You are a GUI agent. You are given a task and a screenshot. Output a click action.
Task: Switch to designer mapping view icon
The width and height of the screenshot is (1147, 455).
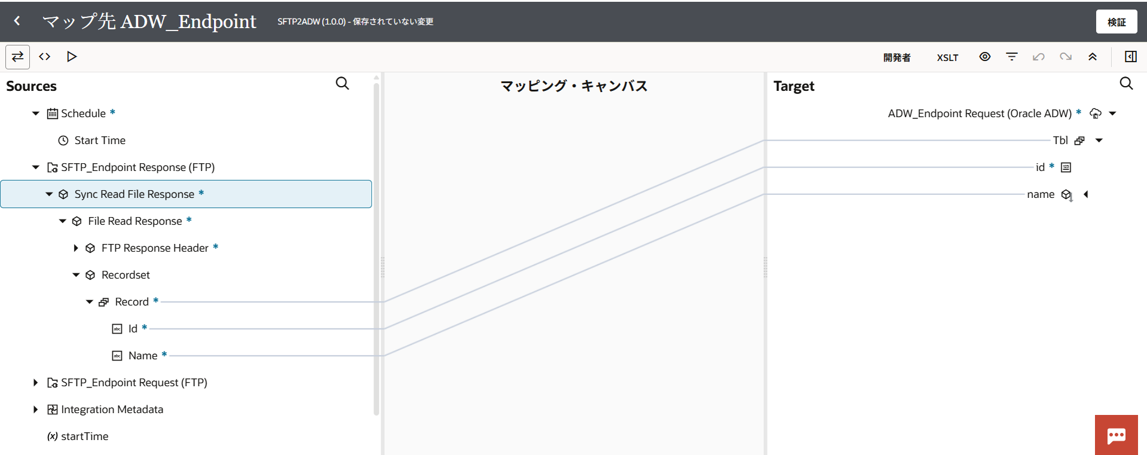tap(18, 57)
